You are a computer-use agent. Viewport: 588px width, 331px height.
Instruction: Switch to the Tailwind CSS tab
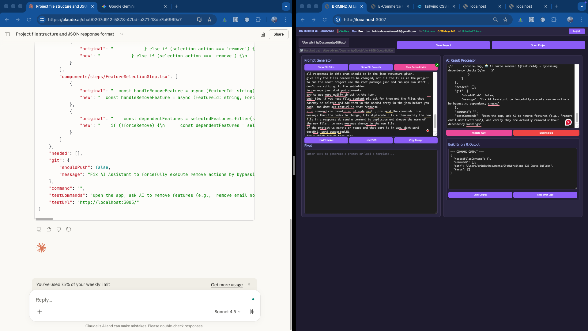pos(435,6)
